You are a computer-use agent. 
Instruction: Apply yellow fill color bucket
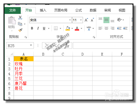click(68, 28)
